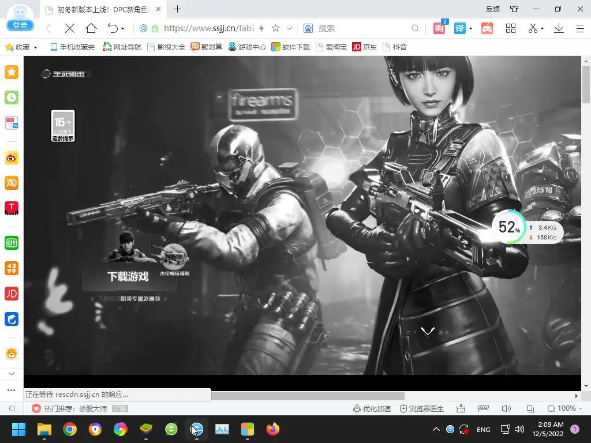Open 手机收藏夹 bookmark
Viewport: 591px width, 443px height.
tap(72, 47)
